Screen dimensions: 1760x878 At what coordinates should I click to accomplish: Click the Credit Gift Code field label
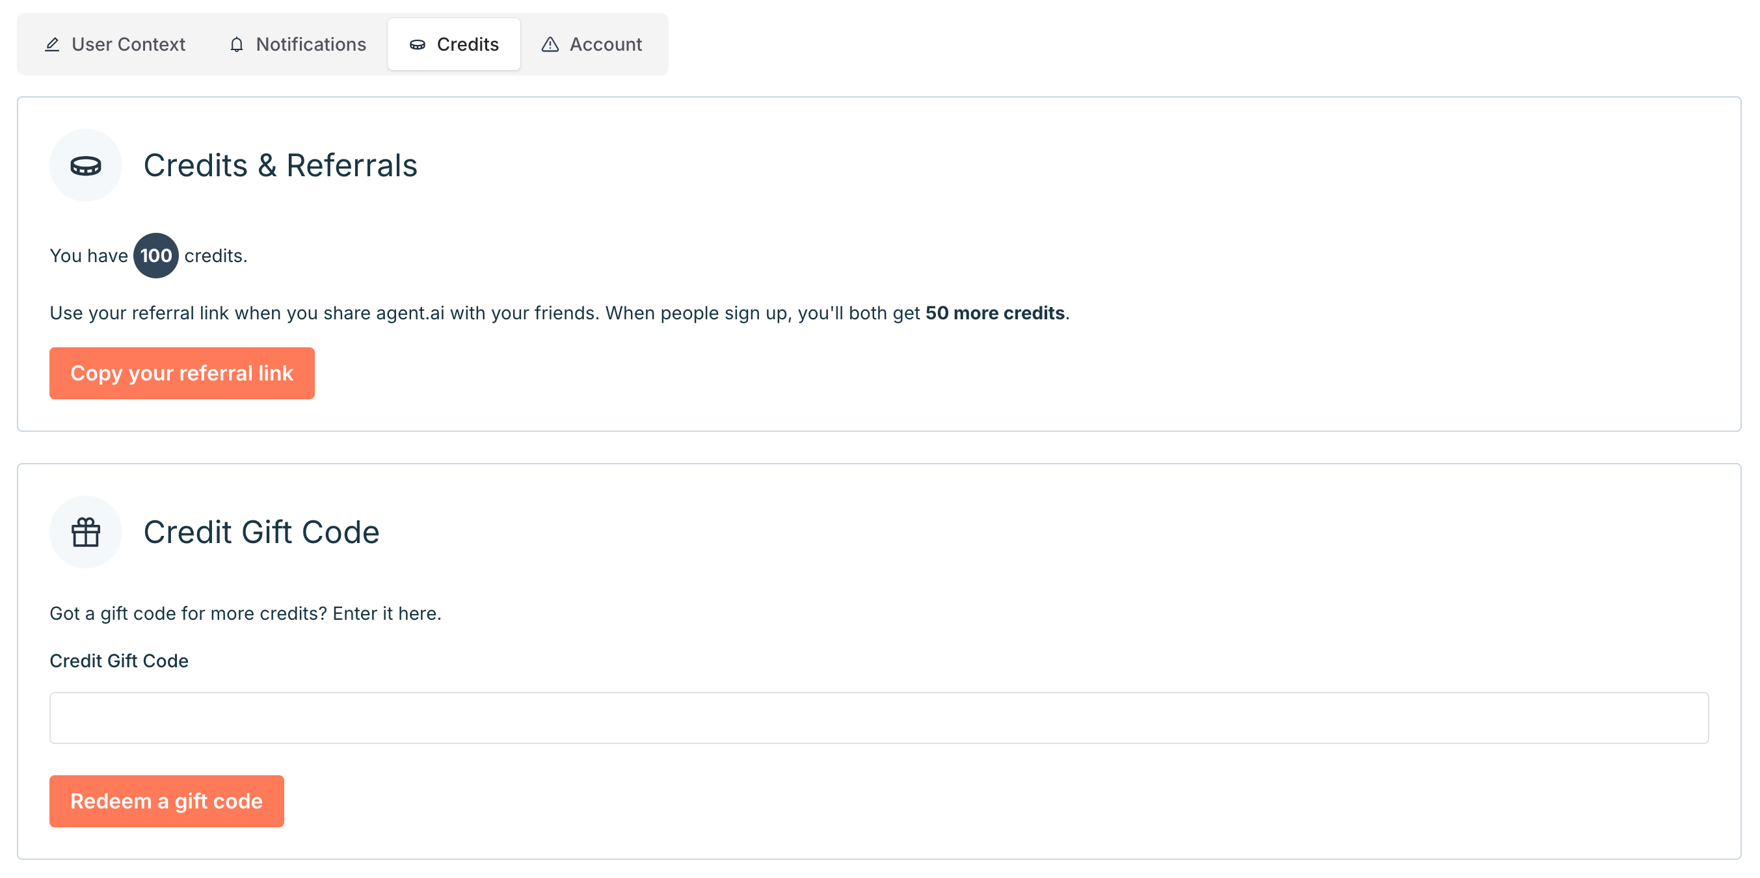point(119,661)
